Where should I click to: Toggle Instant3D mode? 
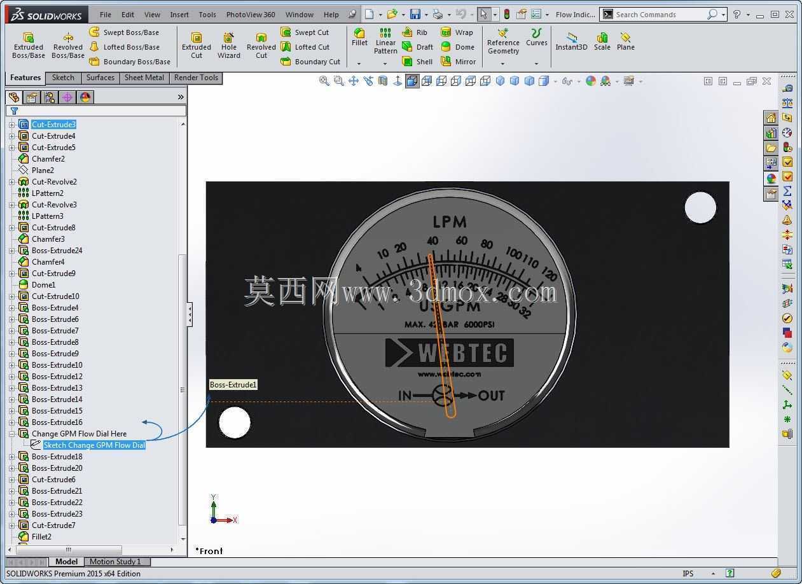571,41
